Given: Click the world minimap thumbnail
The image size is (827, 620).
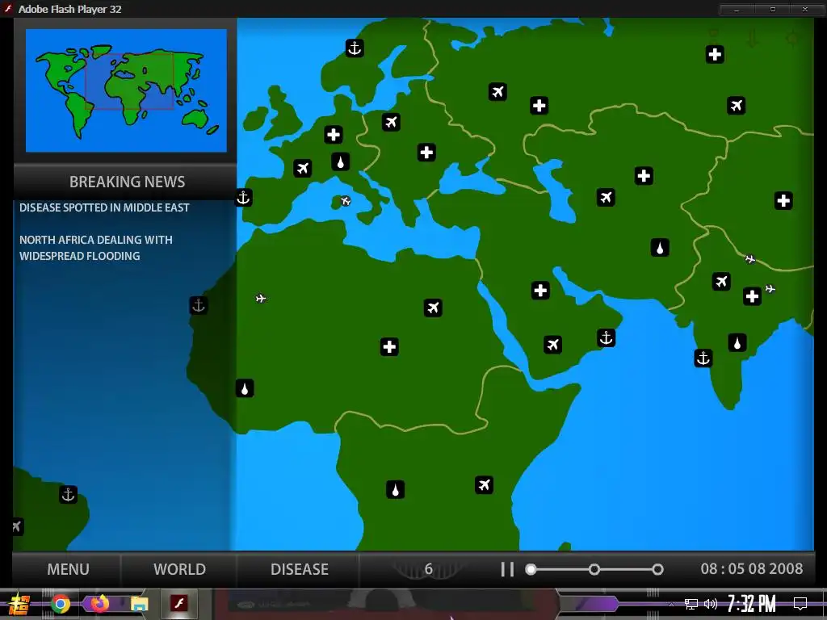Looking at the screenshot, I should (126, 90).
